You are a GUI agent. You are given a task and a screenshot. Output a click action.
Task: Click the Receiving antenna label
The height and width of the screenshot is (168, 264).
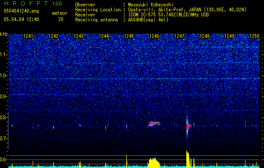click(x=97, y=20)
